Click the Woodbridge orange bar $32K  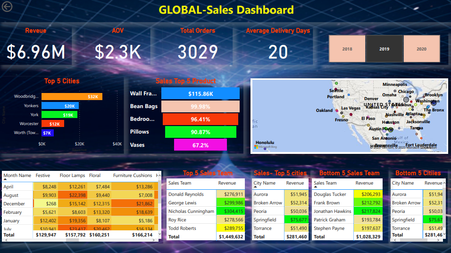coord(72,96)
